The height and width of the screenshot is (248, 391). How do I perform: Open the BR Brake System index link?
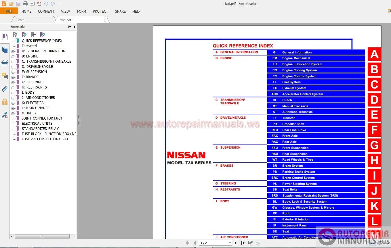point(316,166)
